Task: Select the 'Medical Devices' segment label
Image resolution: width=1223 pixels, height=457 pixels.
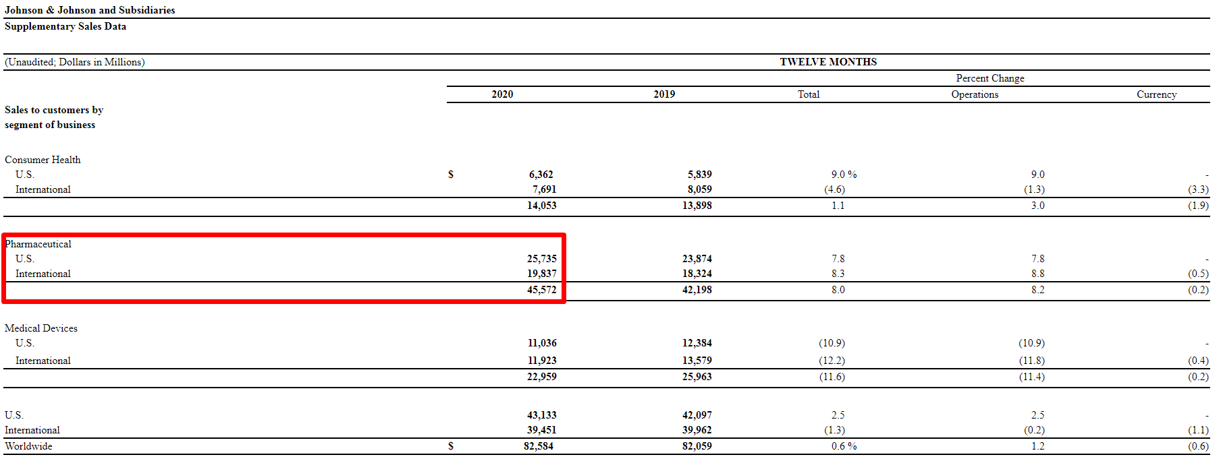Action: pos(41,328)
